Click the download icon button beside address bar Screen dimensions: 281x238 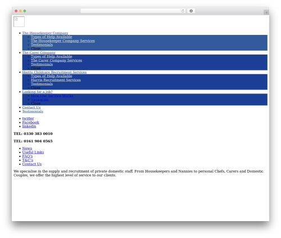[x=191, y=11]
